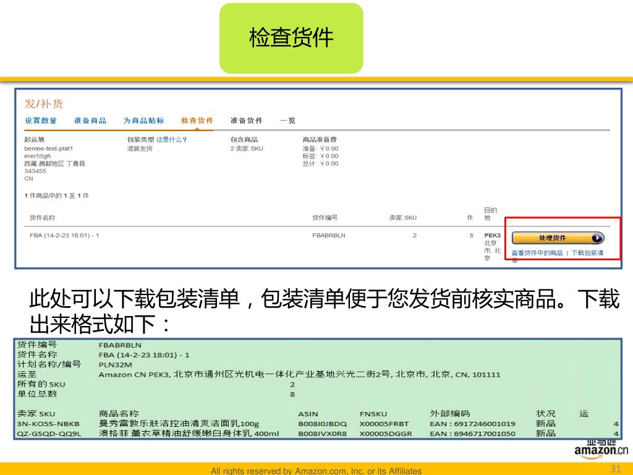The height and width of the screenshot is (475, 633).
Task: Switch to 设置数量 tab
Action: pyautogui.click(x=41, y=121)
